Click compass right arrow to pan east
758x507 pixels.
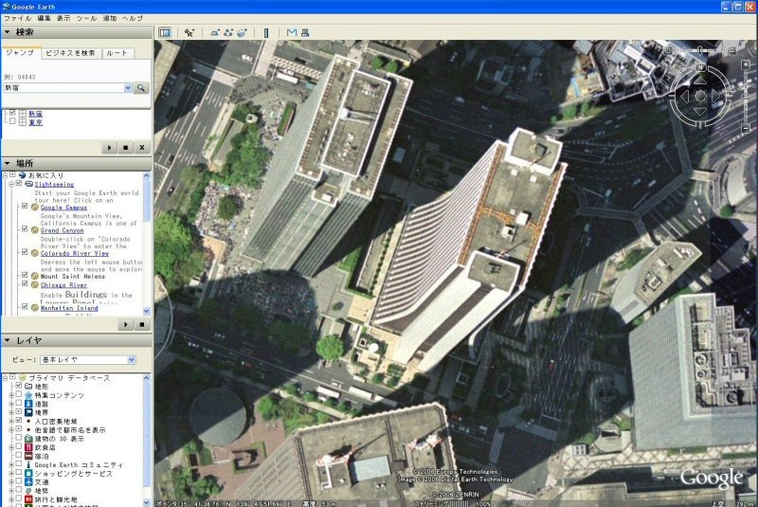[716, 96]
